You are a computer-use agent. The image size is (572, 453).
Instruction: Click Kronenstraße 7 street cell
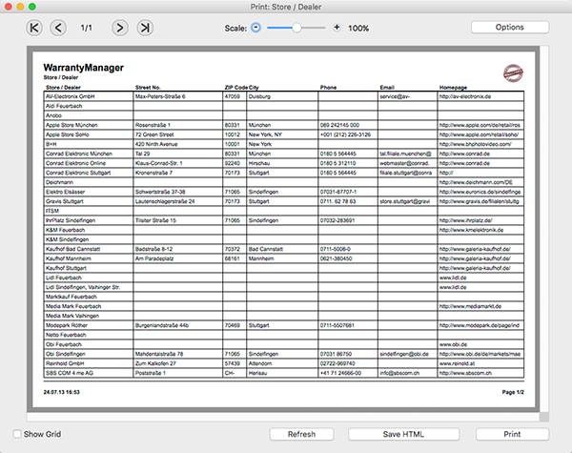tap(178, 173)
